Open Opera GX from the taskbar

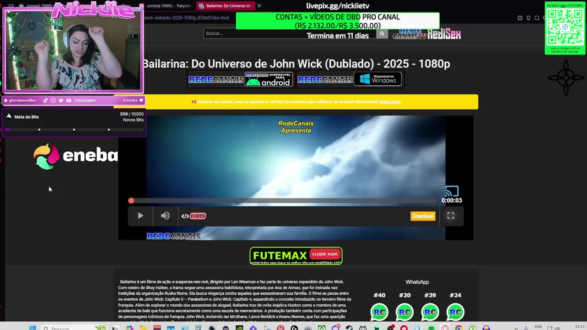pyautogui.click(x=445, y=327)
